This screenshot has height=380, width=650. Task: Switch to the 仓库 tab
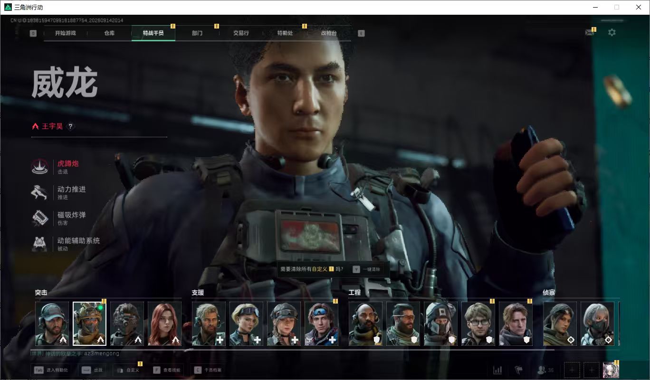coord(109,33)
